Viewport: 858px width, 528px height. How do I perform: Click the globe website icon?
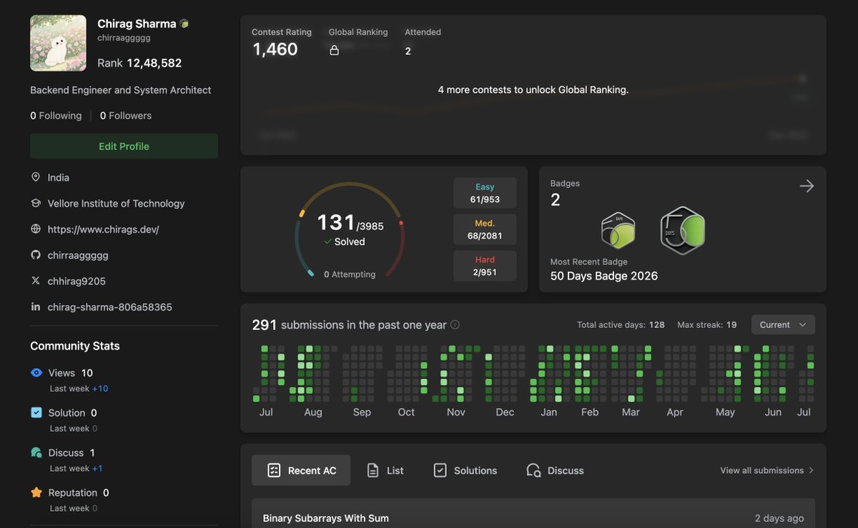point(36,229)
